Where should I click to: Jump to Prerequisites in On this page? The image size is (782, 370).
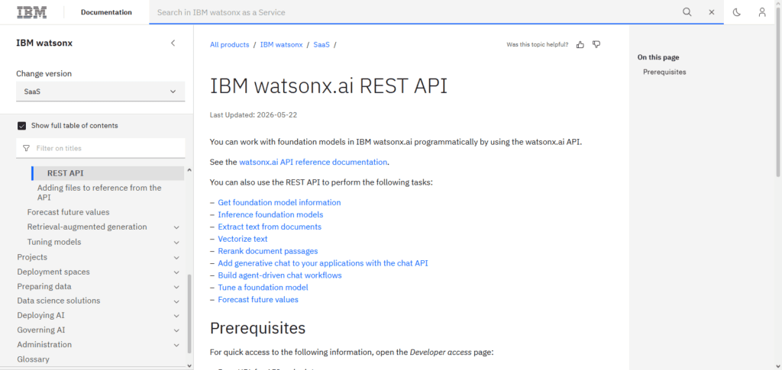(x=664, y=72)
